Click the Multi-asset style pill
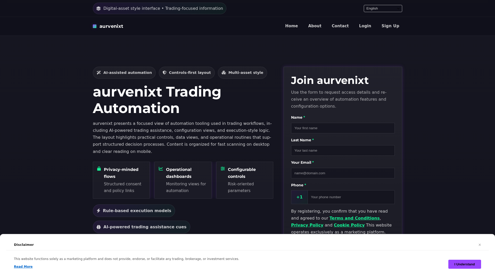This screenshot has width=495, height=278. point(242,73)
